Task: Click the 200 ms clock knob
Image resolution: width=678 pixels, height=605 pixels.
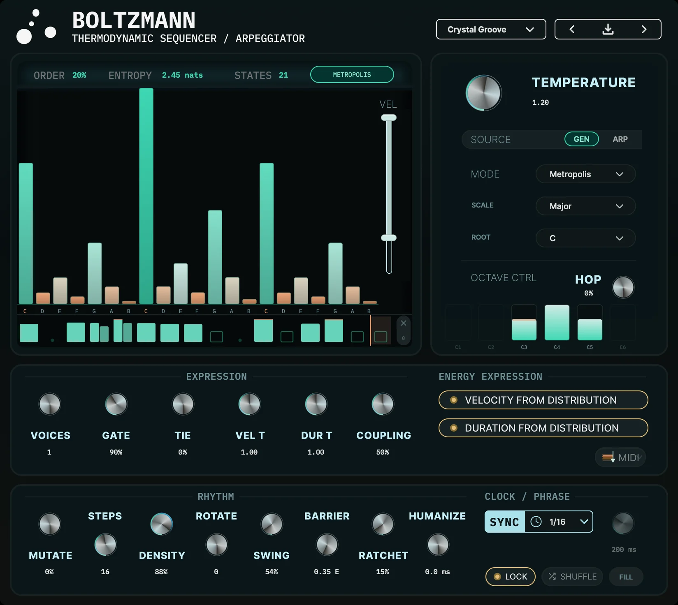Action: [x=623, y=523]
